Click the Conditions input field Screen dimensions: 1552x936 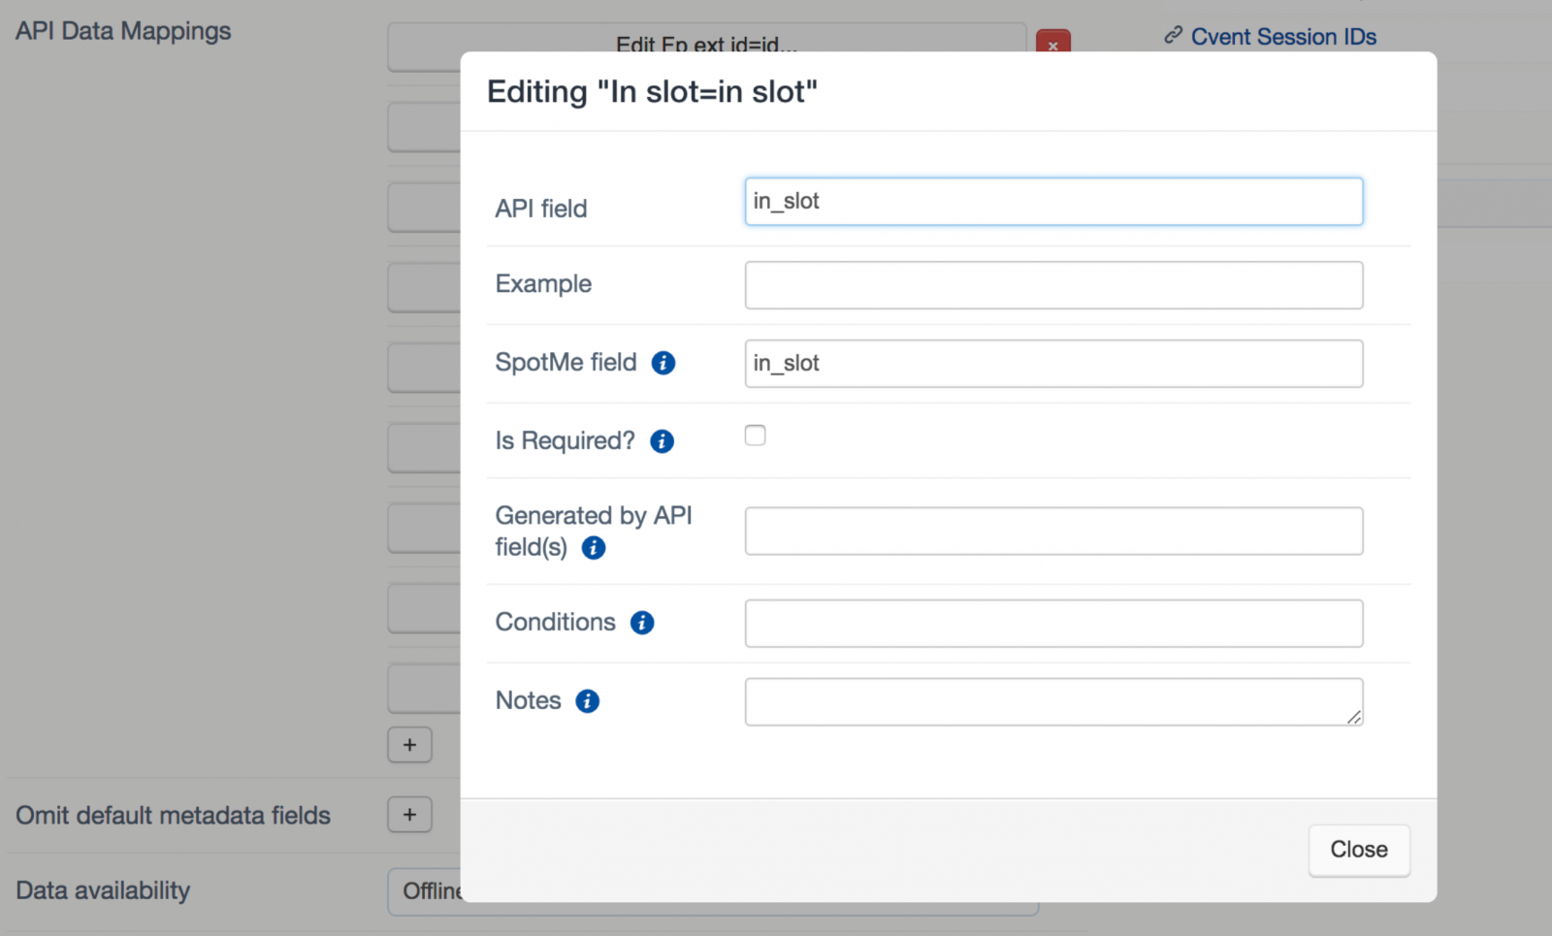pos(1053,624)
